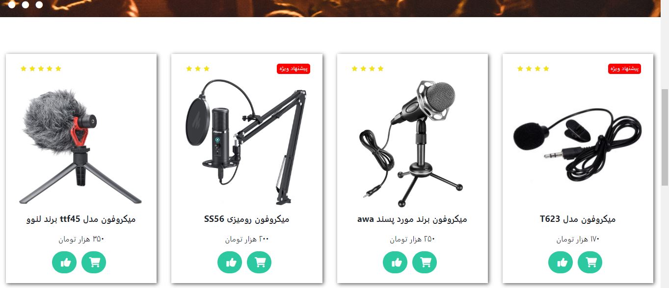The image size is (669, 288).
Task: Add the SS56 desktop microphone to cart
Action: tap(259, 262)
